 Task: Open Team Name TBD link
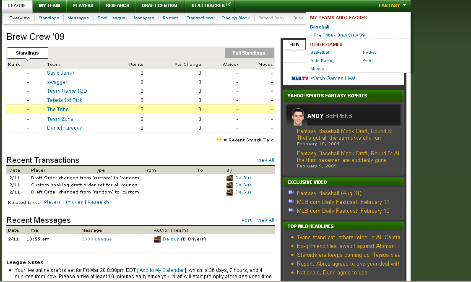67,91
